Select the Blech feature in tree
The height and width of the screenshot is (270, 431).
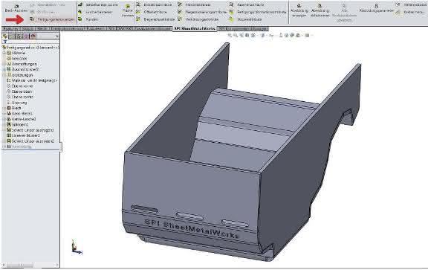click(x=14, y=108)
